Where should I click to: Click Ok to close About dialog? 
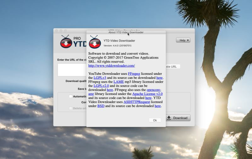155,120
